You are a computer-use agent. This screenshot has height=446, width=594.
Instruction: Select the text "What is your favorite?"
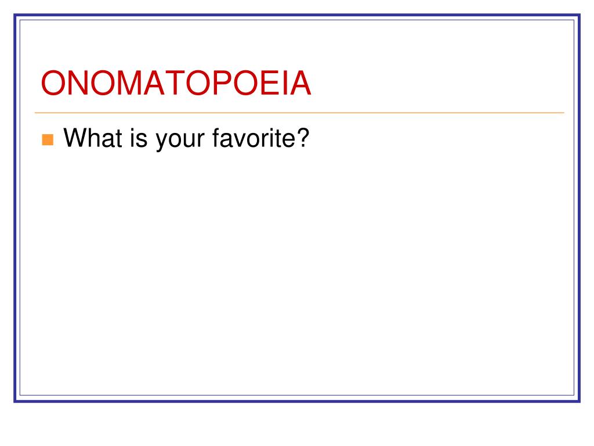click(186, 139)
